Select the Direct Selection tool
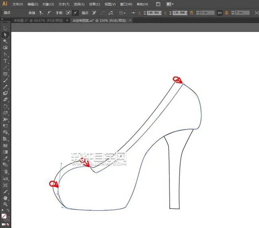Screen dimensions: 259x228 pos(6,35)
